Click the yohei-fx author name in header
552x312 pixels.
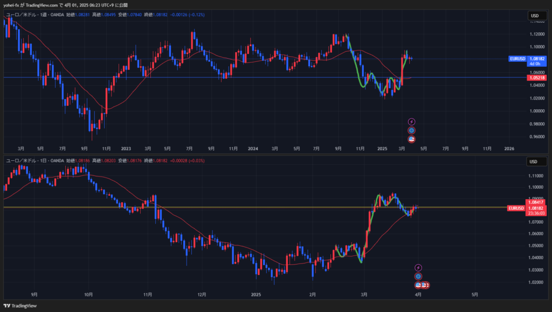pos(12,4)
